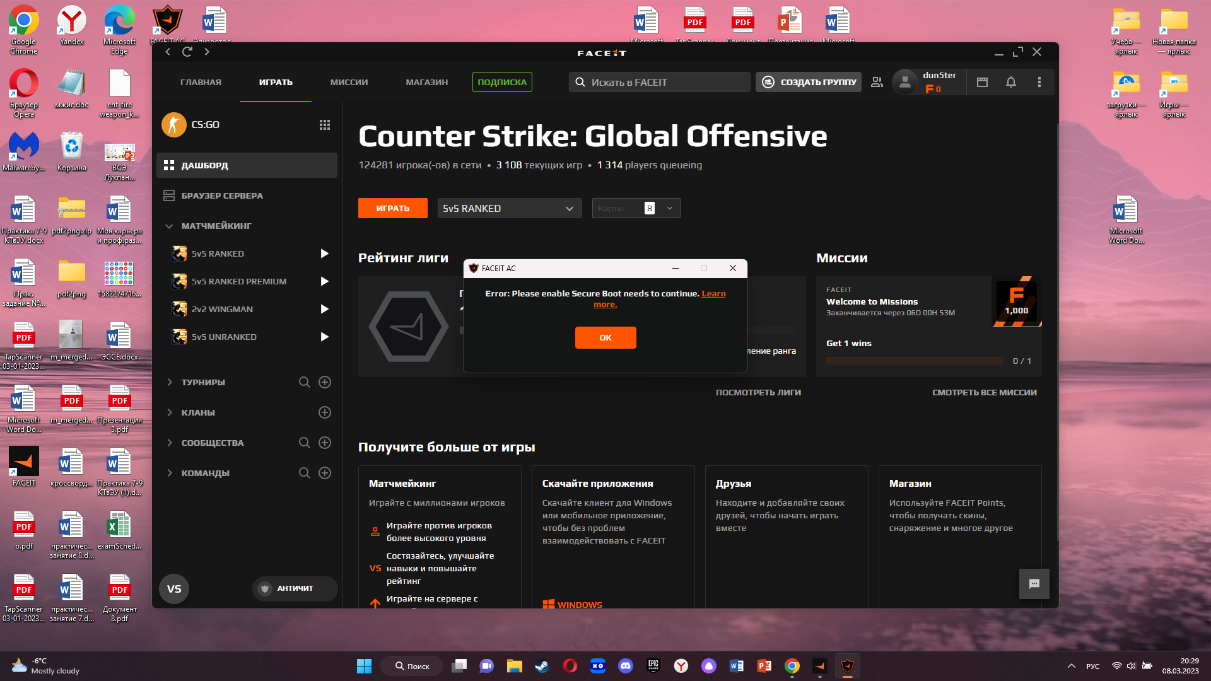Add a tournament with the plus icon
The width and height of the screenshot is (1211, 681).
coord(325,382)
